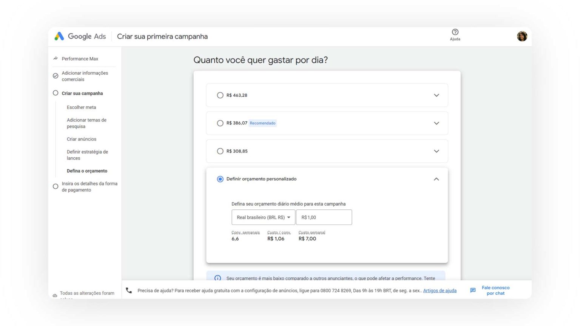The width and height of the screenshot is (580, 326).
Task: Select the R$ 386,07 recommended budget
Action: [220, 123]
